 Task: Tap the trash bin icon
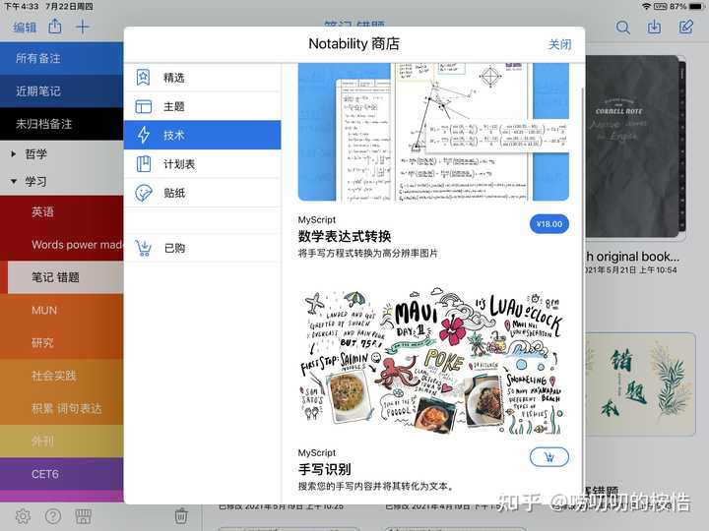coord(181,515)
